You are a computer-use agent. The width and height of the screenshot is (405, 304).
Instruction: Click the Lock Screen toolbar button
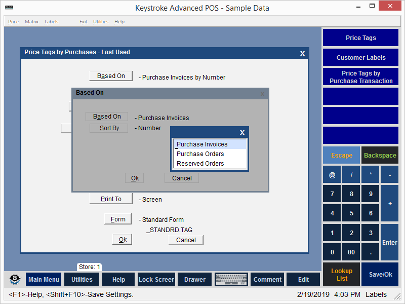coord(156,280)
